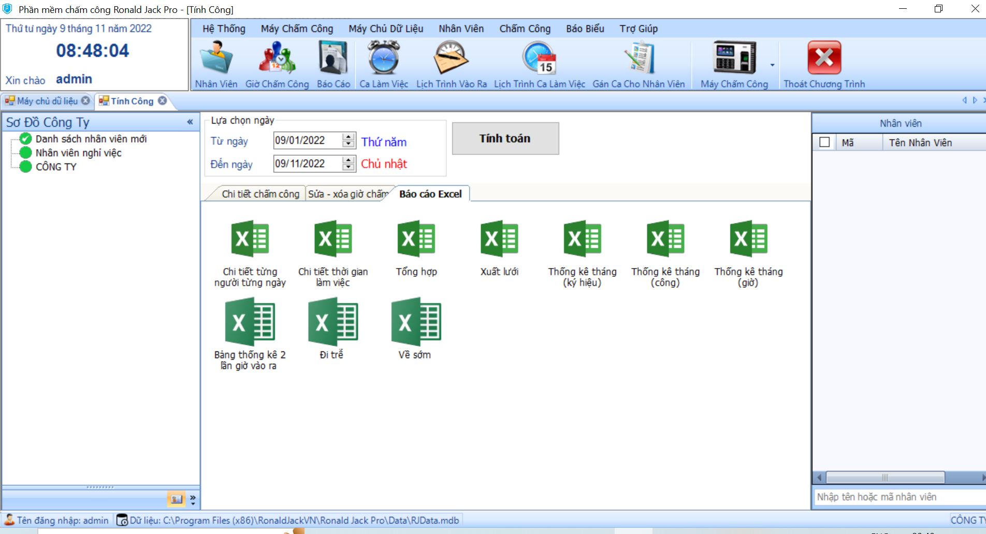Increase the Từ ngày date stepper
Image resolution: width=986 pixels, height=534 pixels.
pos(349,137)
